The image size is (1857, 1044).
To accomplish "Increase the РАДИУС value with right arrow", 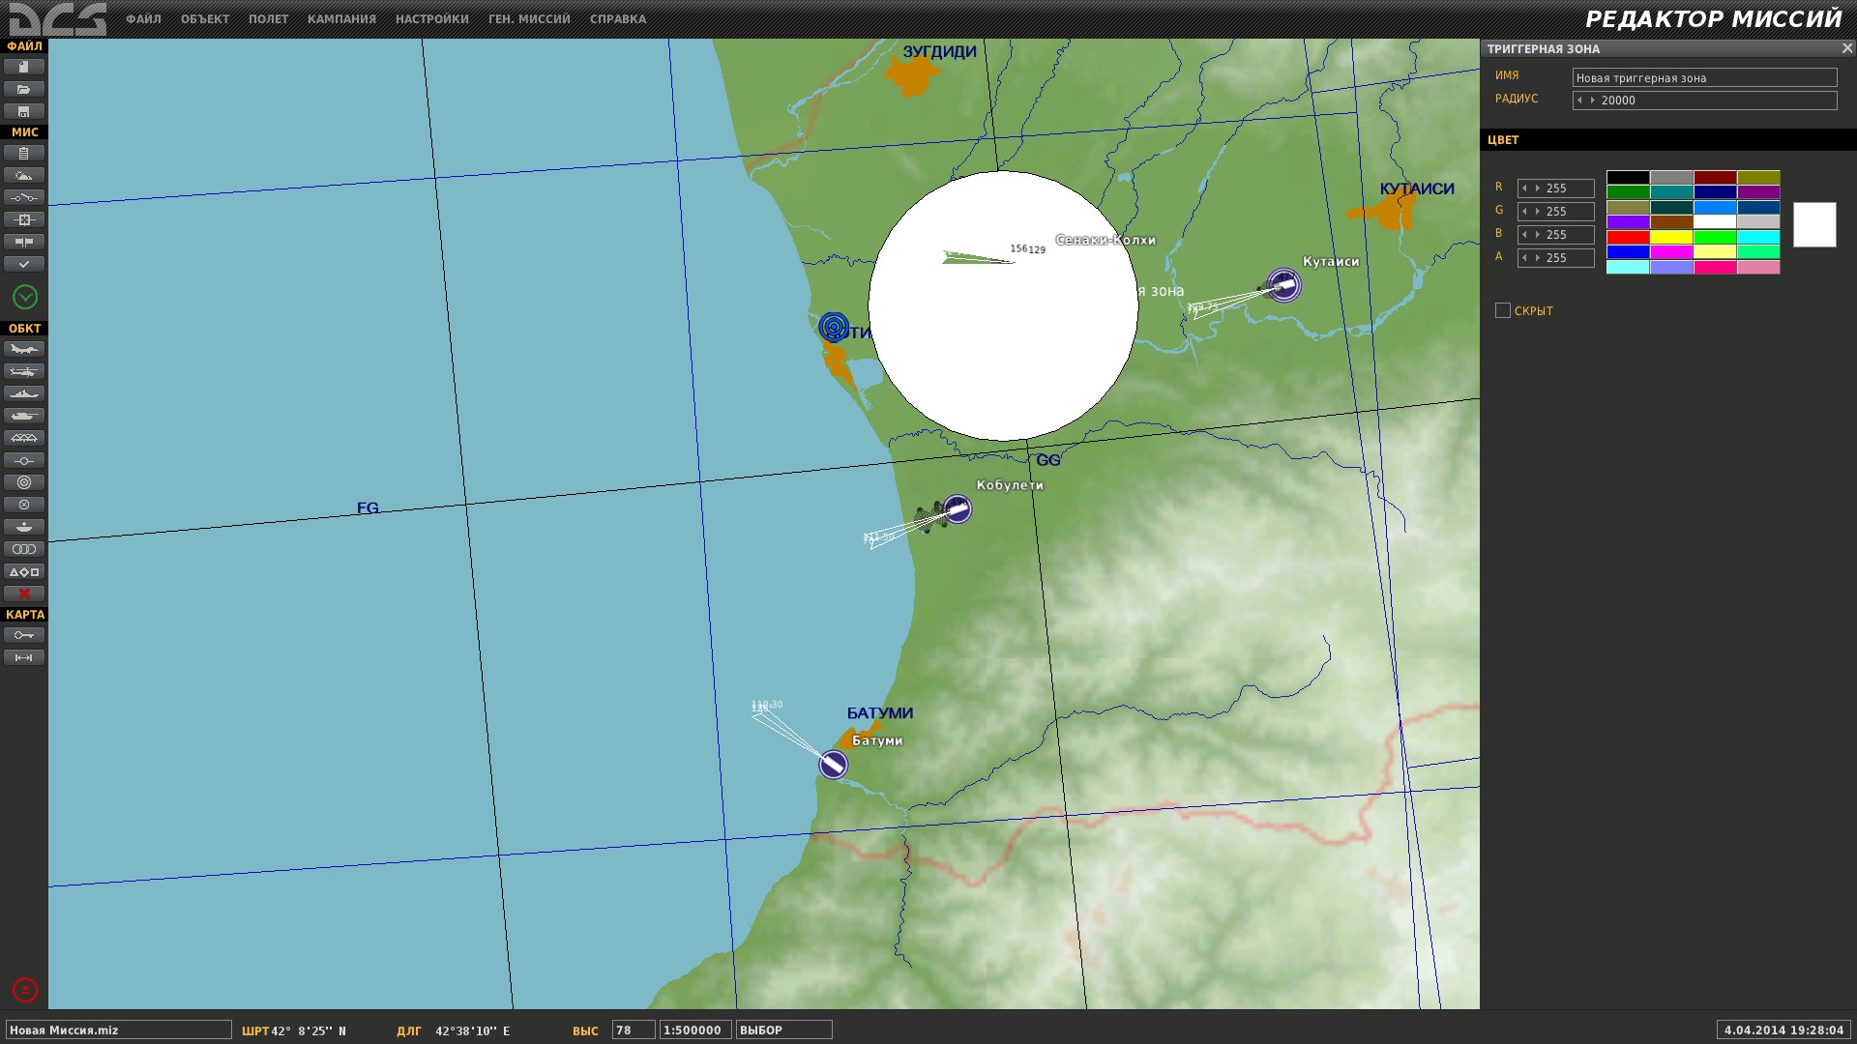I will (1592, 101).
